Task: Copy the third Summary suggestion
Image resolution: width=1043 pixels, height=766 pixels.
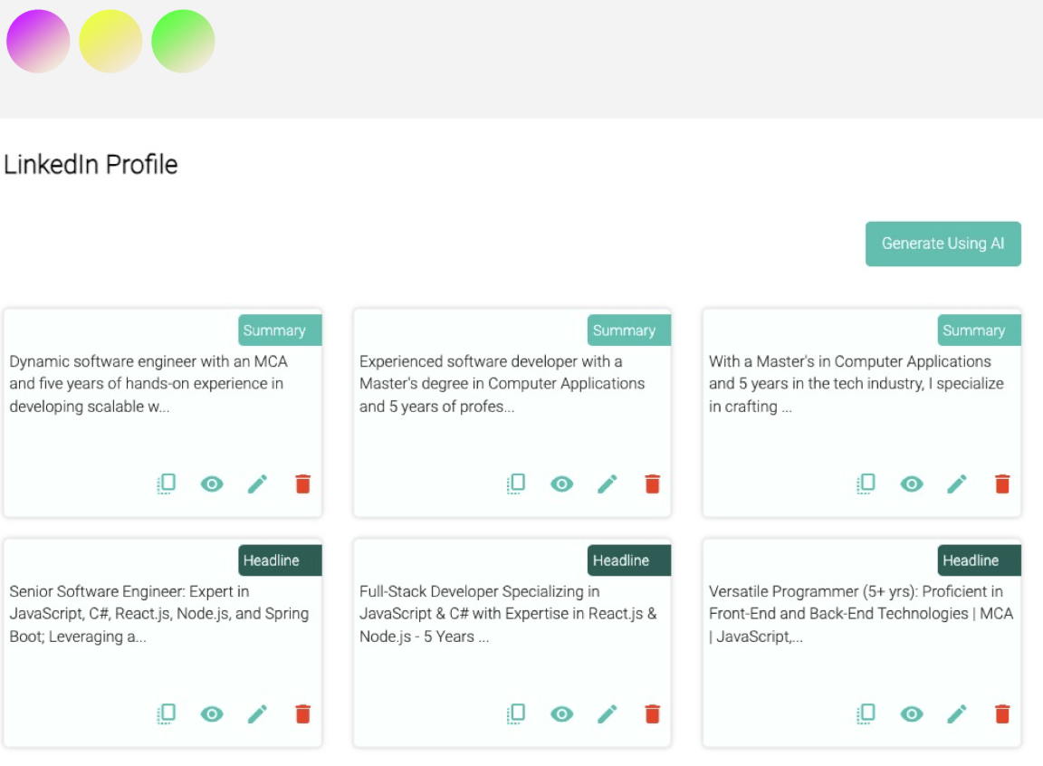Action: [866, 484]
